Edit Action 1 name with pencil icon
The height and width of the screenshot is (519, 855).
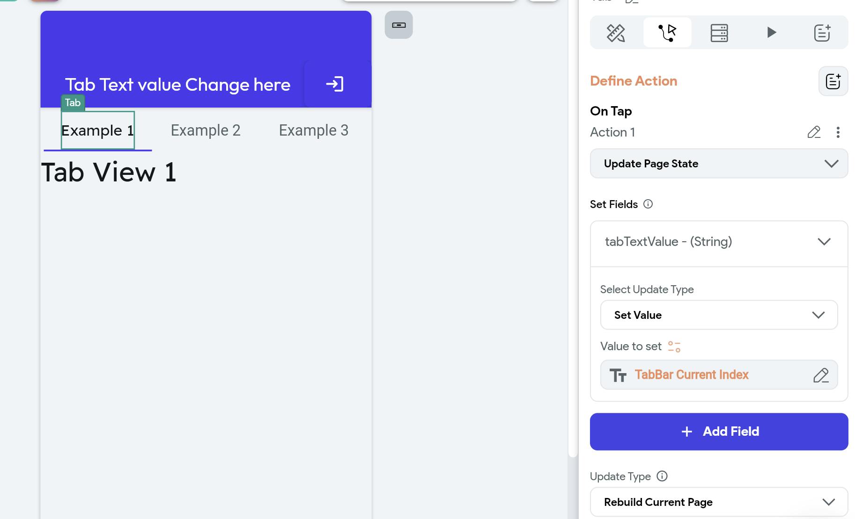(x=814, y=132)
